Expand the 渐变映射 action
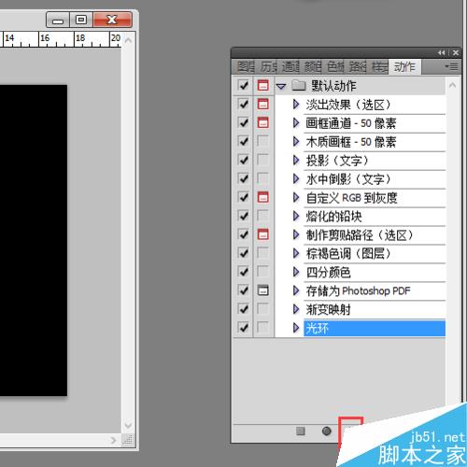Viewport: 467px width, 467px height. [296, 309]
